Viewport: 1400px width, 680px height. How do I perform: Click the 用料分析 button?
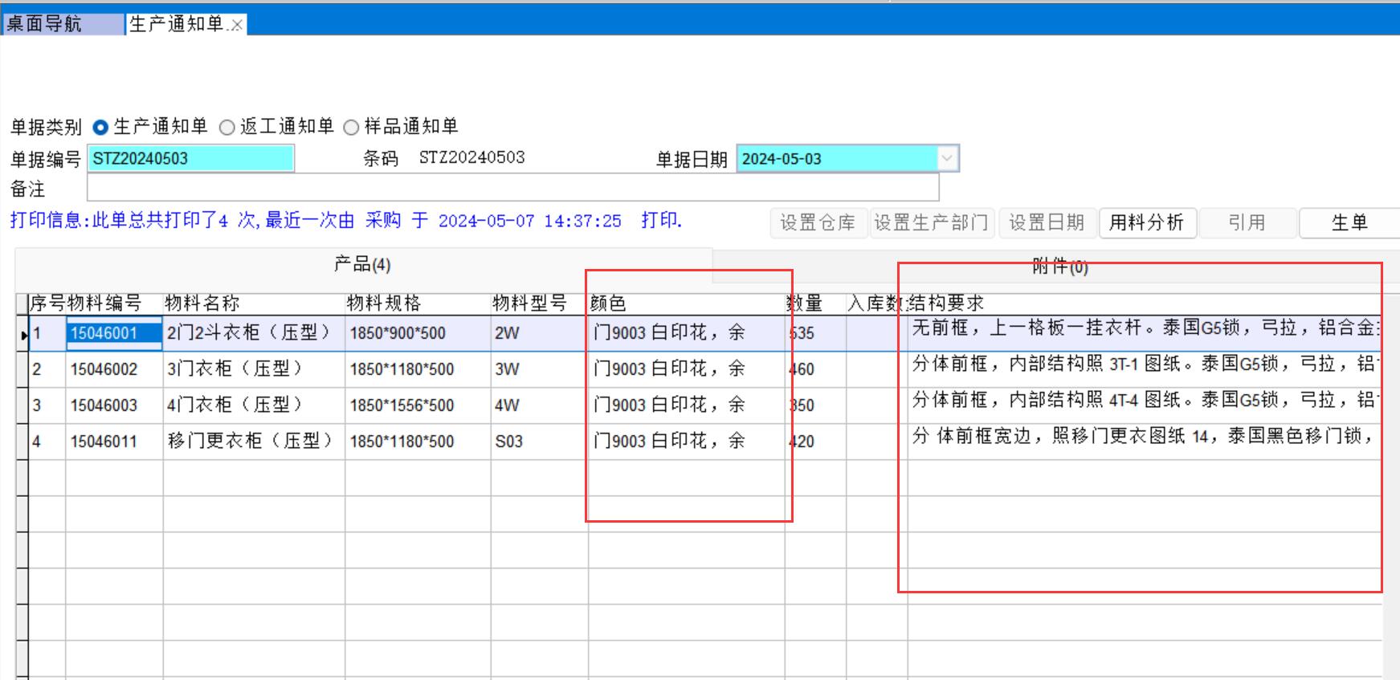(x=1147, y=222)
